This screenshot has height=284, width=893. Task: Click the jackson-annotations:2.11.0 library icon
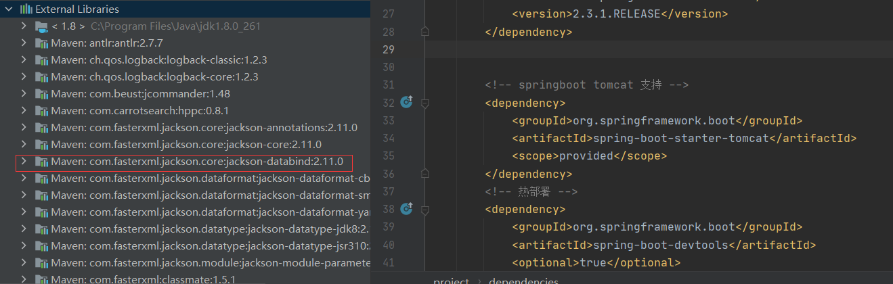(41, 128)
